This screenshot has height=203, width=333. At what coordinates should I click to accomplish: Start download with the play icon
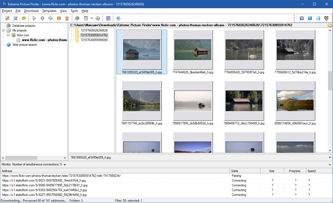pyautogui.click(x=34, y=18)
